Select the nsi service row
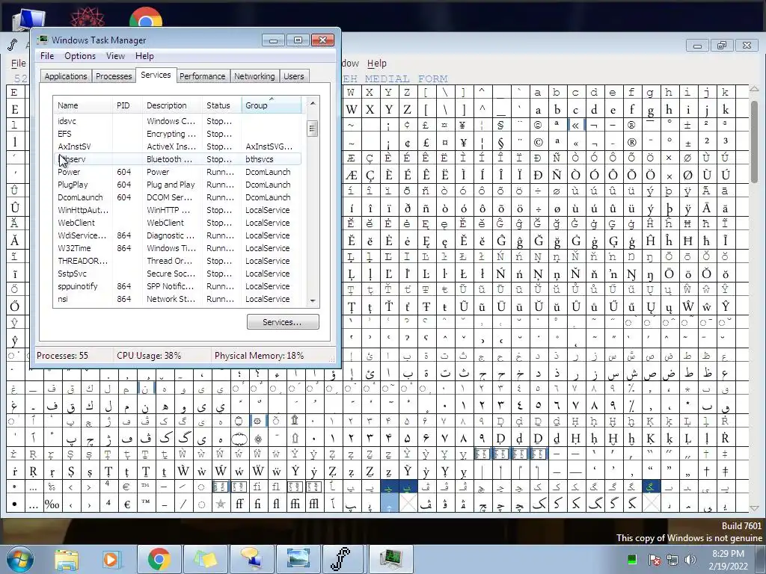This screenshot has height=574, width=766. (x=177, y=299)
